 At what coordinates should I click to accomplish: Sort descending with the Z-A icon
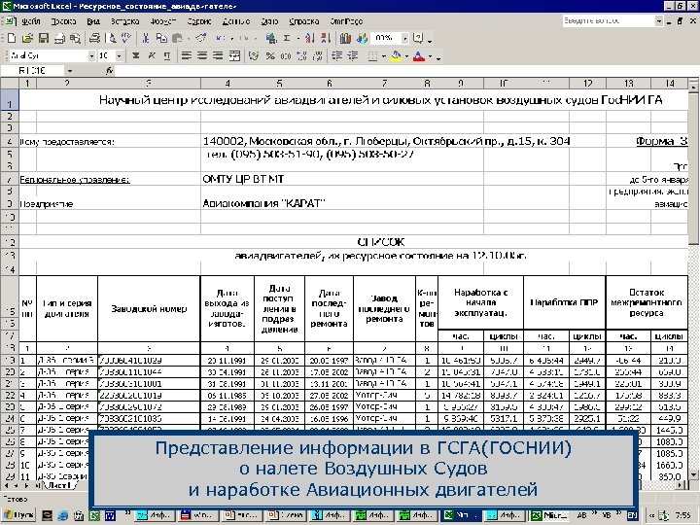[x=326, y=38]
